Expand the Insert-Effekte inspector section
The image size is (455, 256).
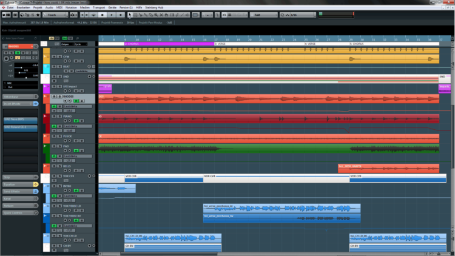click(20, 104)
